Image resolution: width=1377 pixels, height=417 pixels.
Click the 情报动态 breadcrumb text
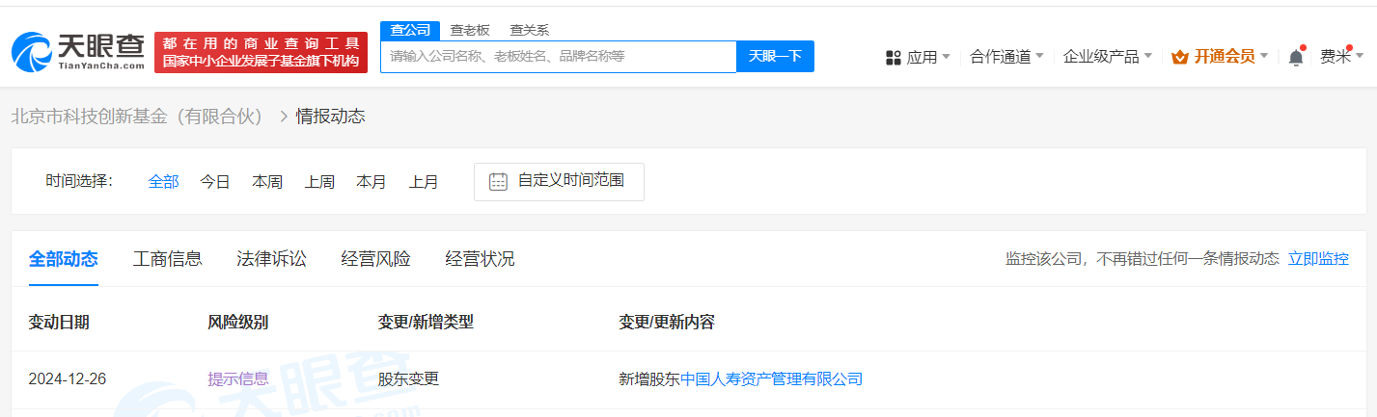[x=330, y=117]
